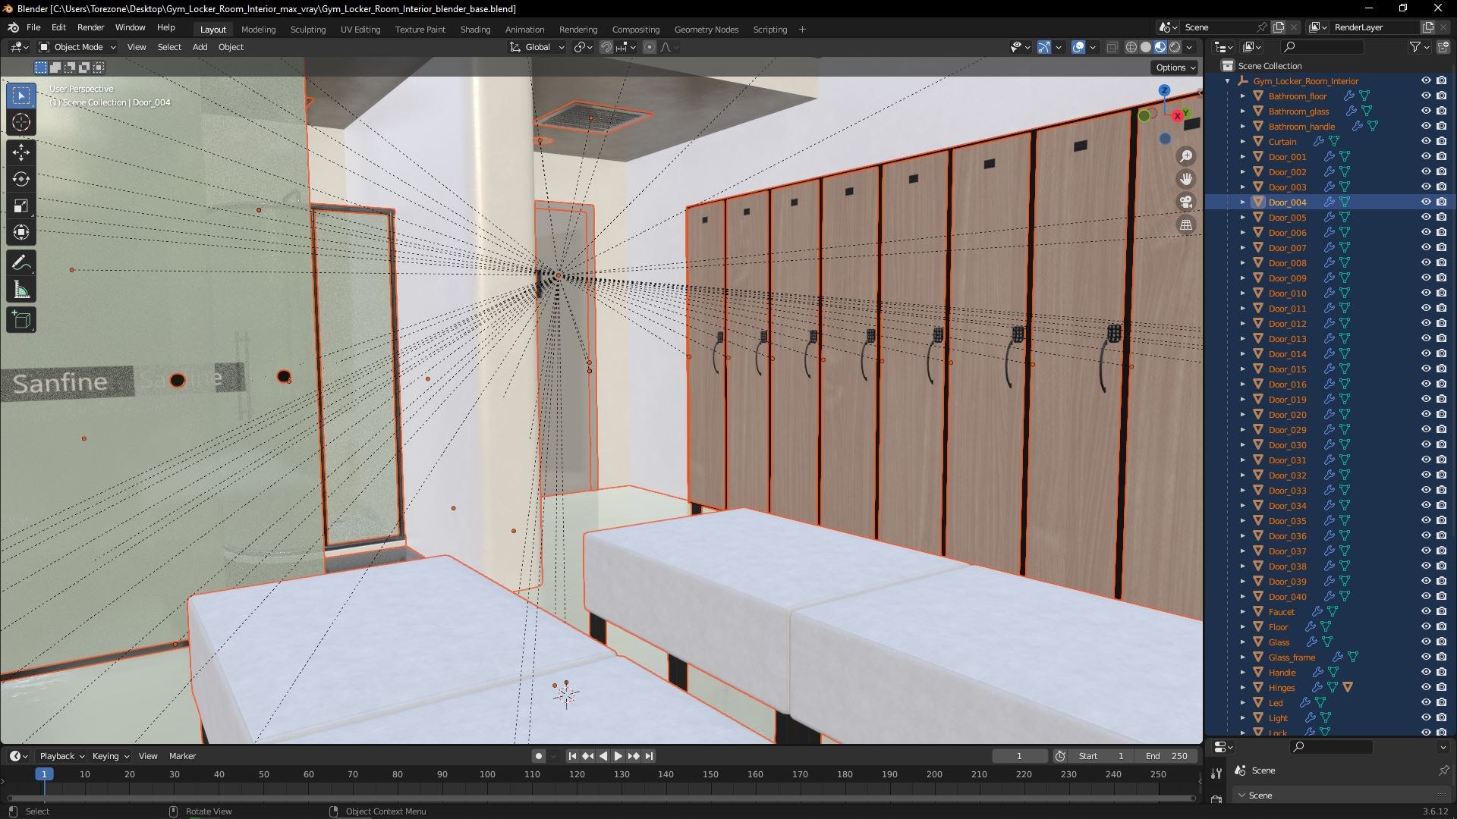1457x819 pixels.
Task: Toggle snapping magnet in header
Action: [x=606, y=47]
